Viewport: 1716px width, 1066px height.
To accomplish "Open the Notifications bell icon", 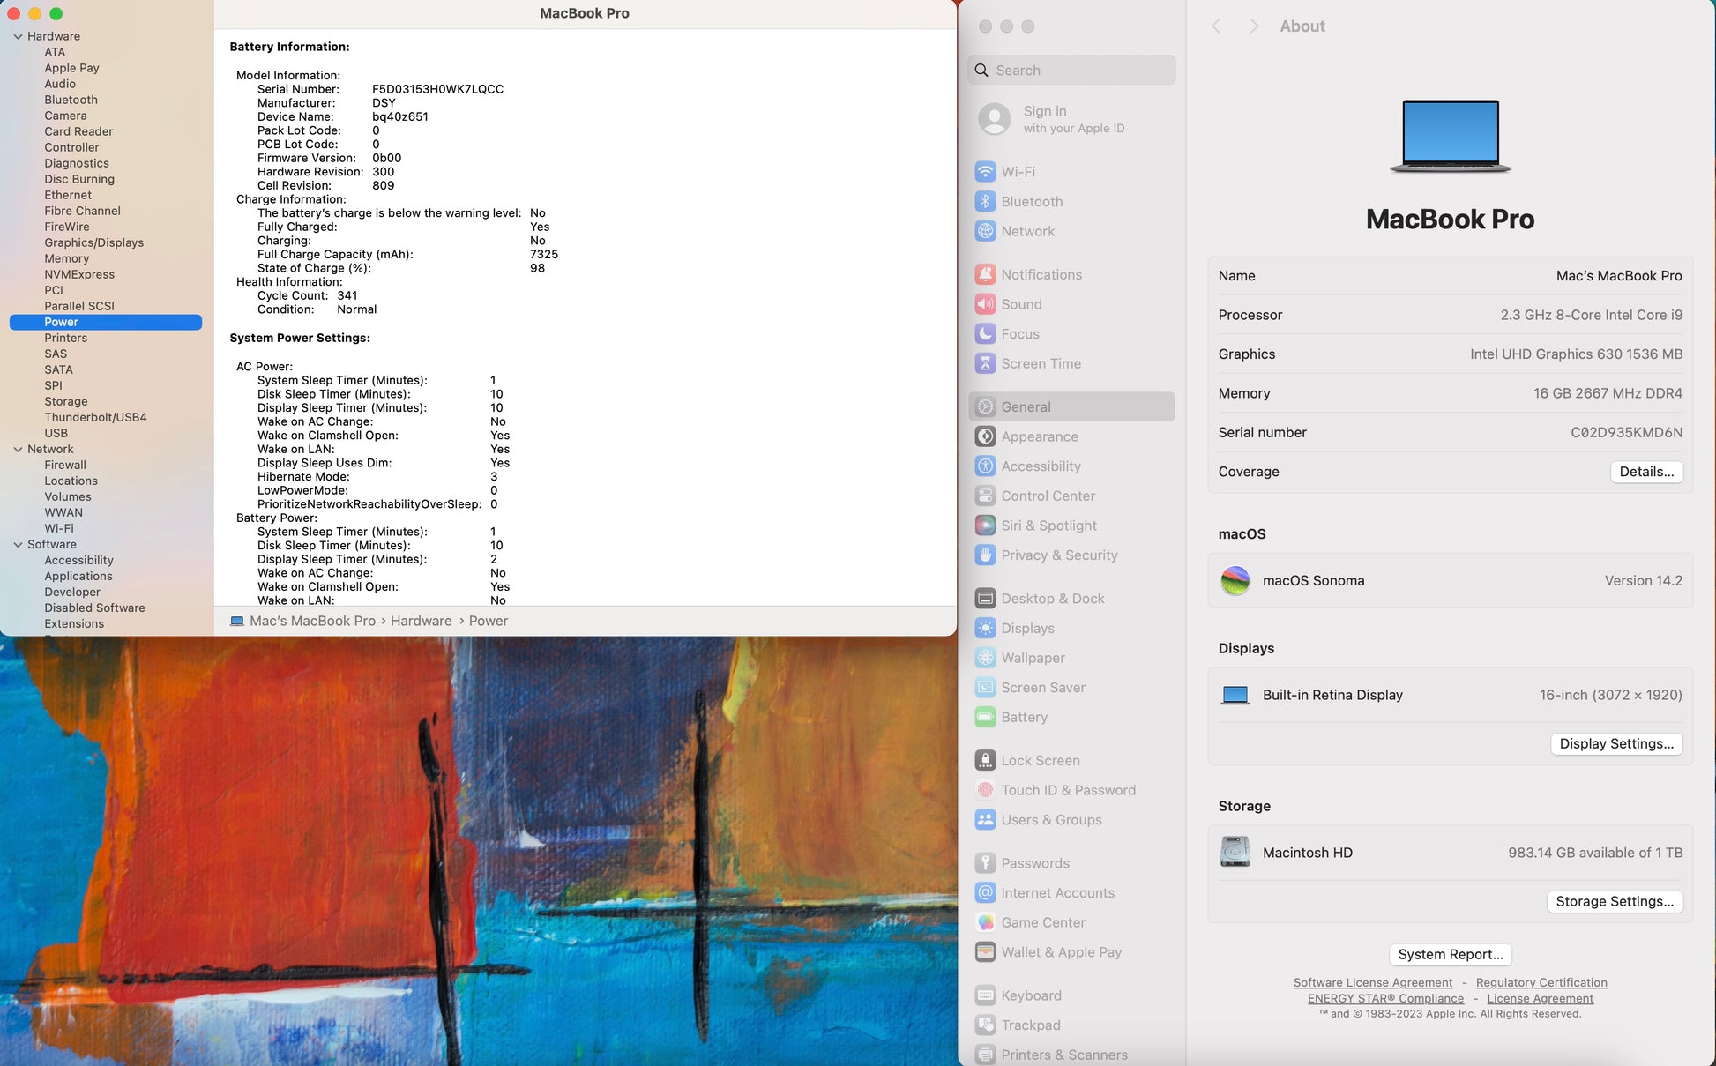I will pyautogui.click(x=985, y=275).
